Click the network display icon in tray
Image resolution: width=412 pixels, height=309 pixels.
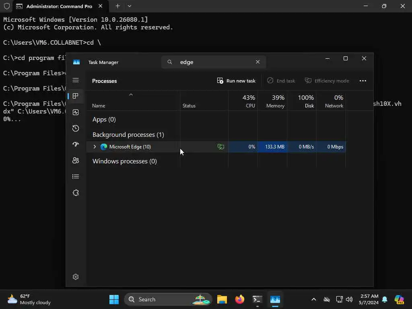pyautogui.click(x=339, y=299)
